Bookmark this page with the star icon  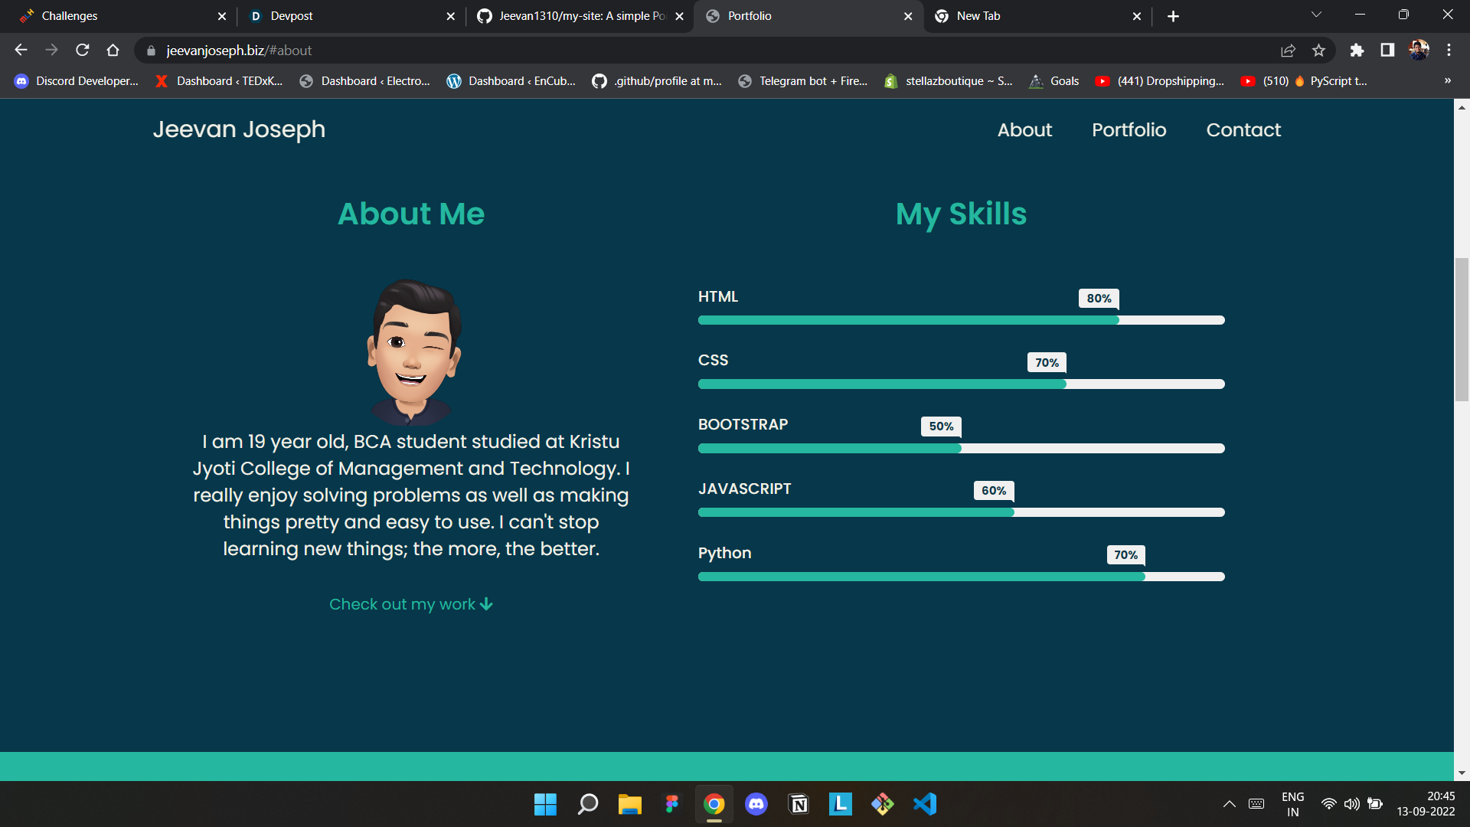pyautogui.click(x=1318, y=51)
